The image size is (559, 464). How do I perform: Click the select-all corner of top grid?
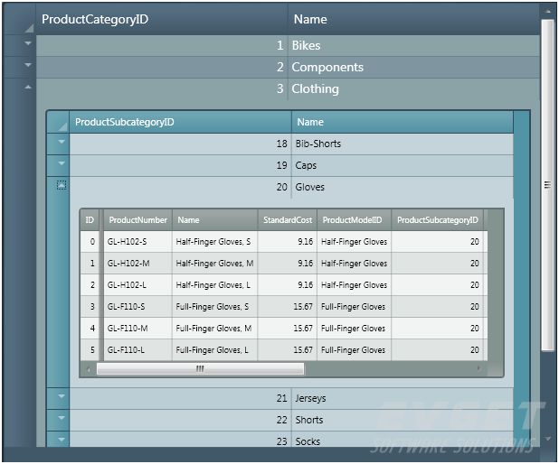(19, 19)
